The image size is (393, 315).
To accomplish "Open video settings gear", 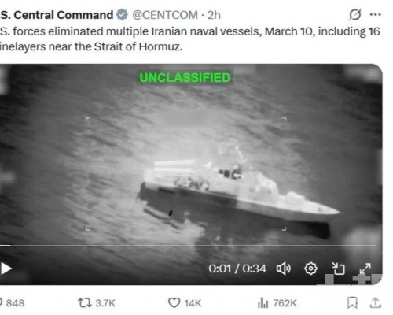I will point(310,269).
